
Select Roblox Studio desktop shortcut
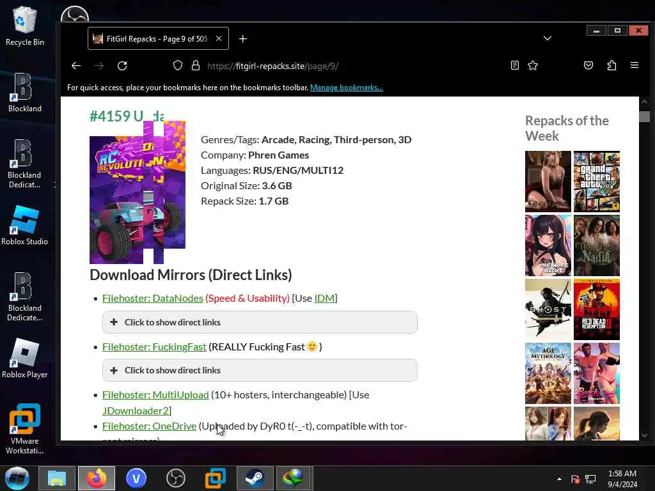(25, 226)
